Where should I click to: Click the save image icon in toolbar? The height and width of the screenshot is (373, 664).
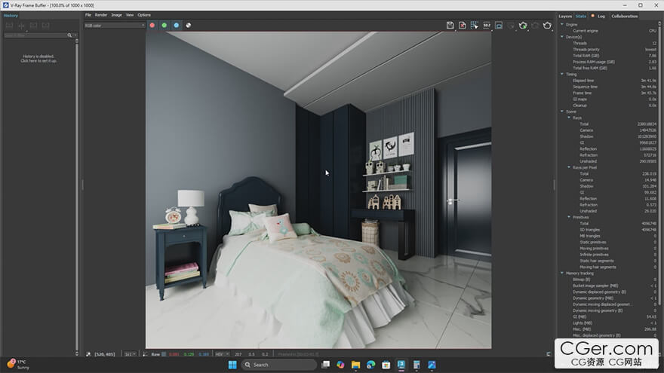[x=450, y=25]
